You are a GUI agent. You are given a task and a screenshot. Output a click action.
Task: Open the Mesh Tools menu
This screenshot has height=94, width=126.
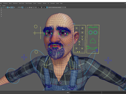22,3
